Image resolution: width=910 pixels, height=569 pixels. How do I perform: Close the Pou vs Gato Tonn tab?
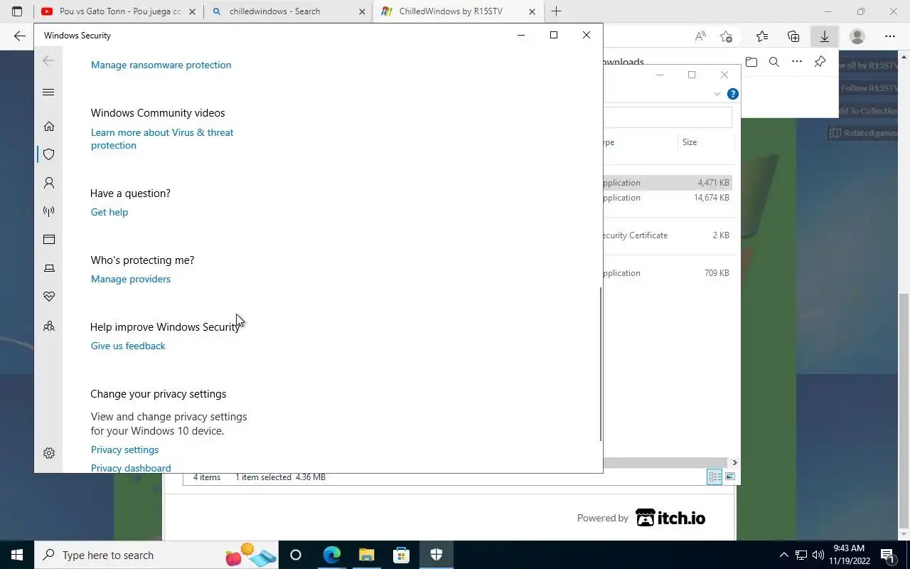[192, 11]
